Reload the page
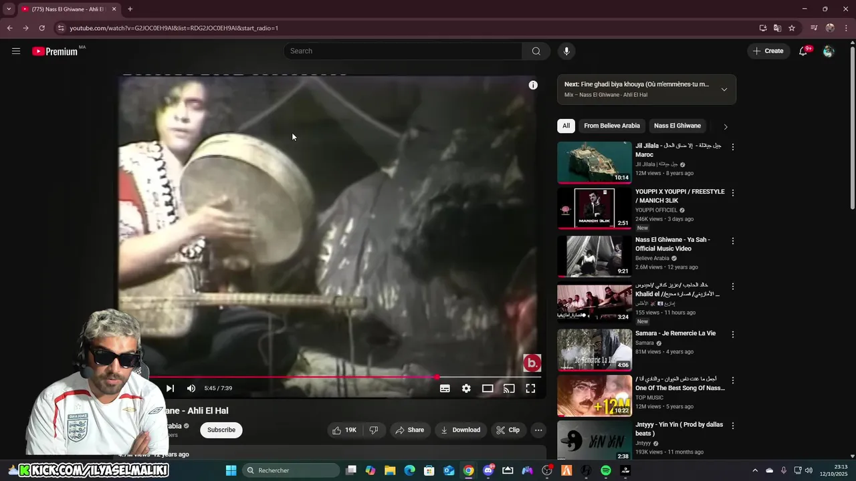 (x=41, y=28)
